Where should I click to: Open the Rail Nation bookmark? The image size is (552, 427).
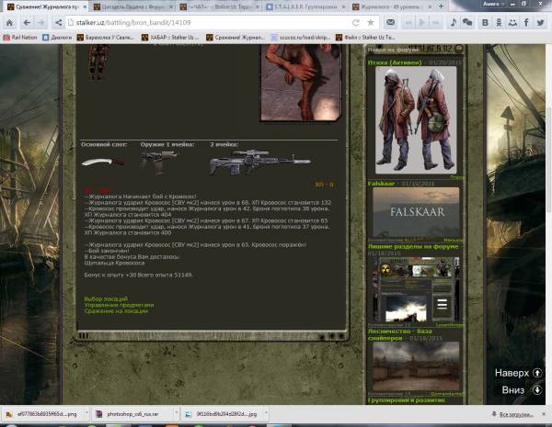tap(20, 38)
